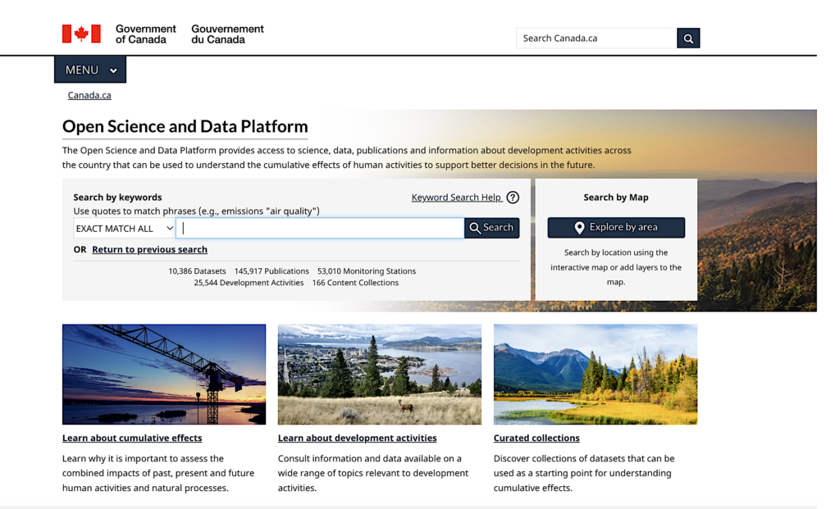
Task: Click the map pin icon on Explore by area
Action: pyautogui.click(x=579, y=228)
